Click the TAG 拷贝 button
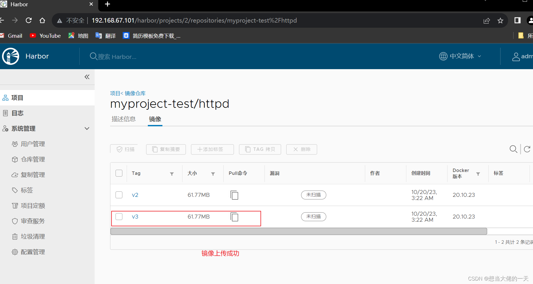 tap(260, 149)
